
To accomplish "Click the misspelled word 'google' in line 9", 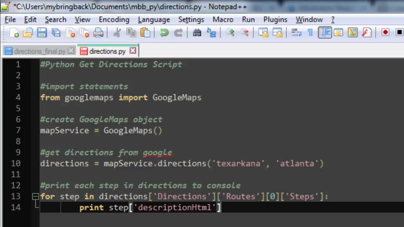I will [x=157, y=153].
